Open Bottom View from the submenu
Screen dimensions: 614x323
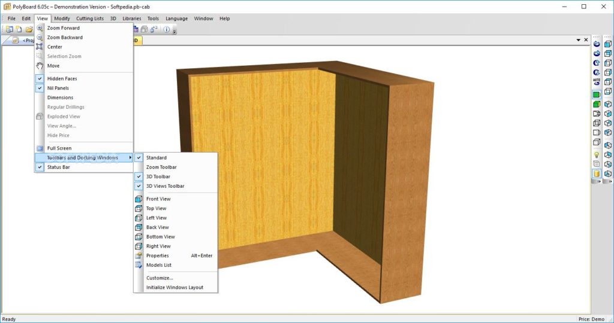[176, 237]
